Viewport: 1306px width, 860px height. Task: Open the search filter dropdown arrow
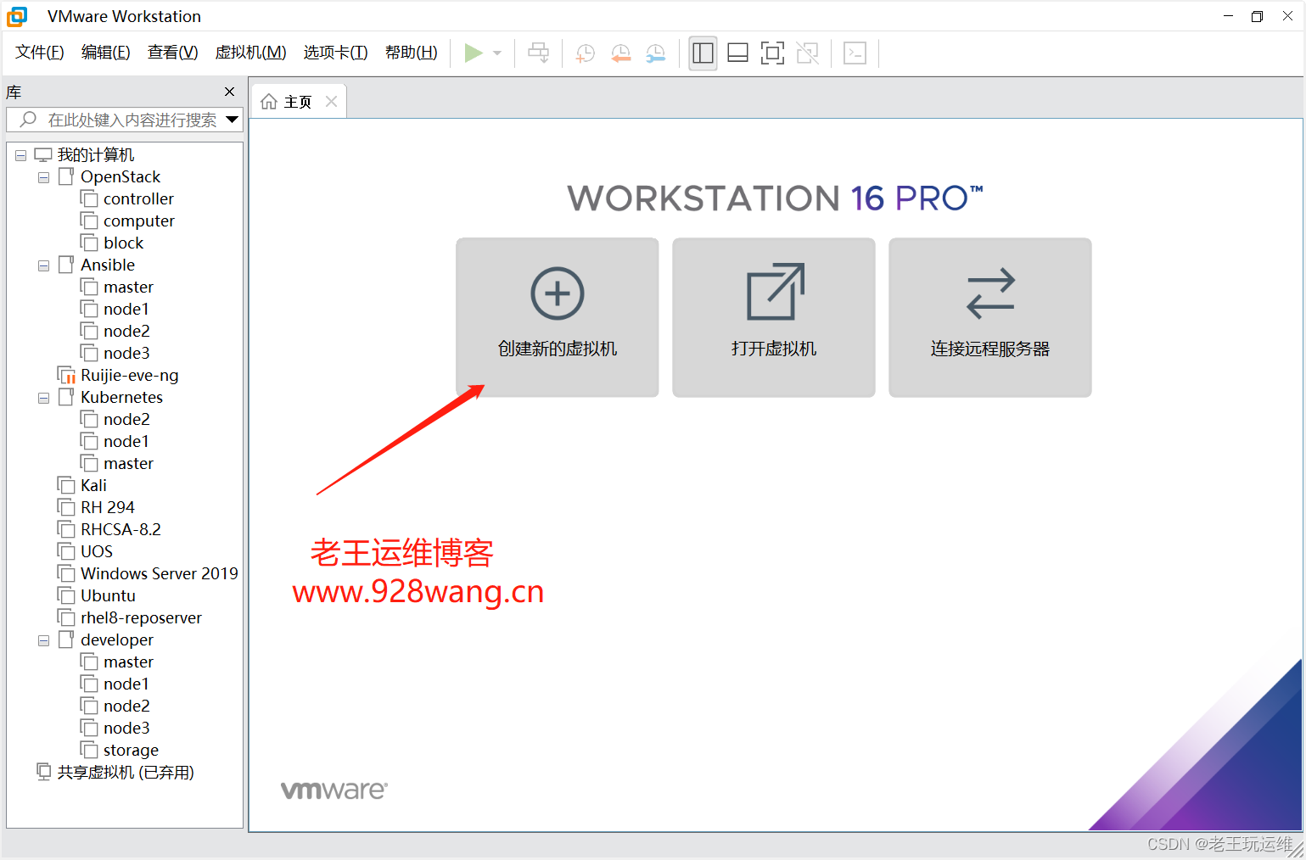(232, 120)
